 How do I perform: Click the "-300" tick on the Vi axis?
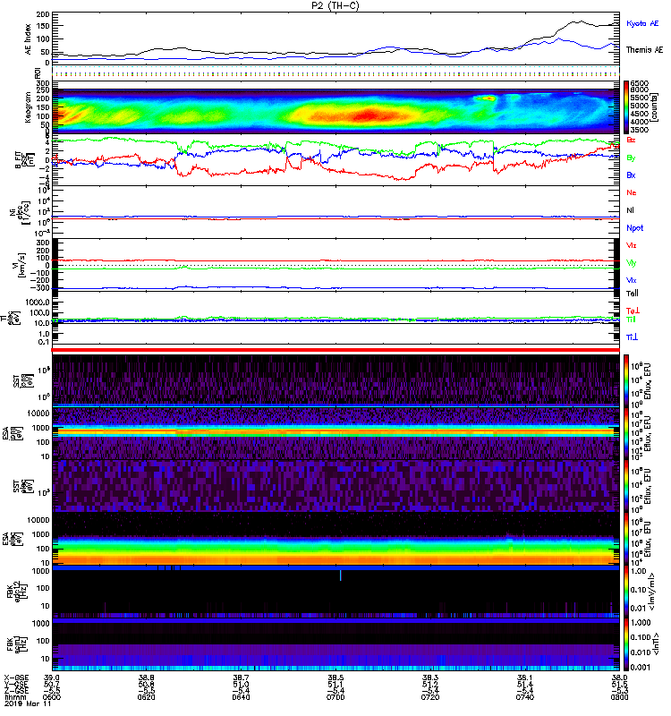point(40,288)
